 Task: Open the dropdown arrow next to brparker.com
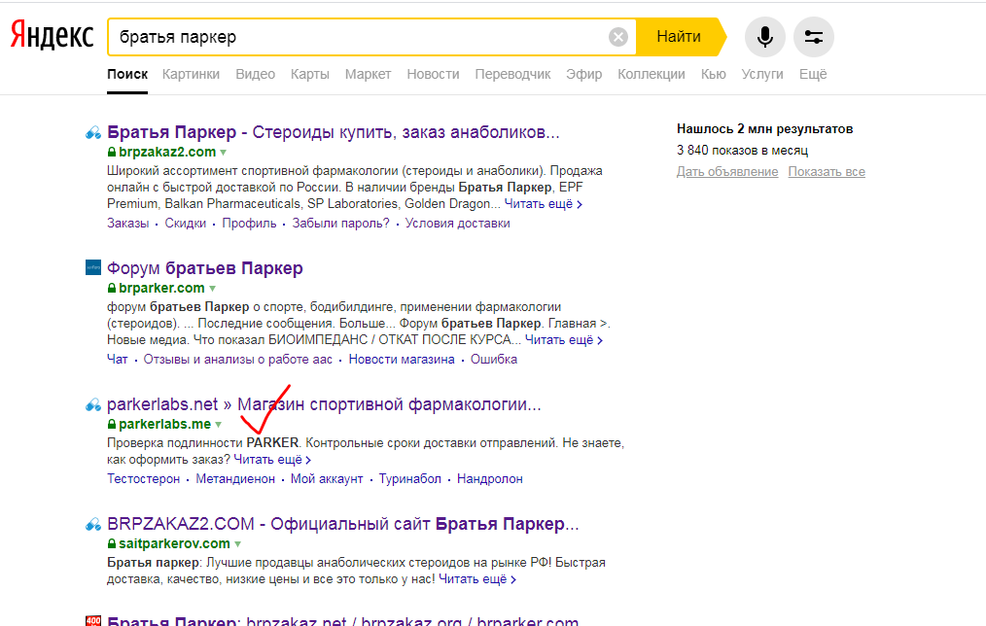coord(212,289)
